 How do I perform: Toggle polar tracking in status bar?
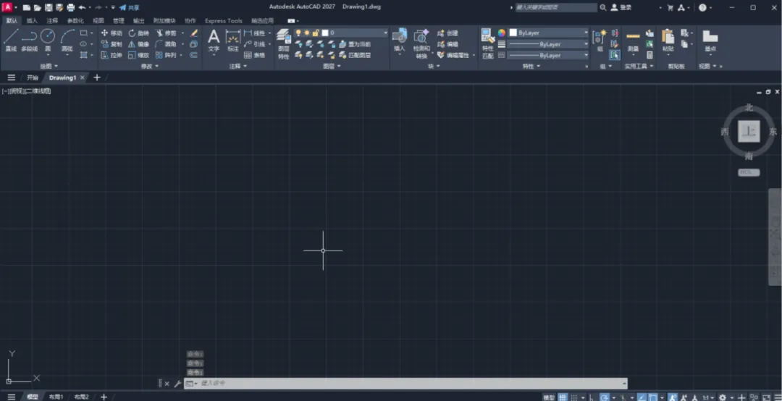pos(605,397)
